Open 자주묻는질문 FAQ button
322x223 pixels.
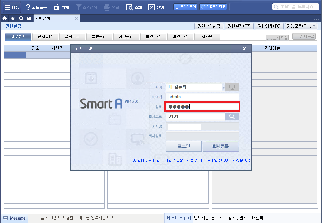coord(213,7)
